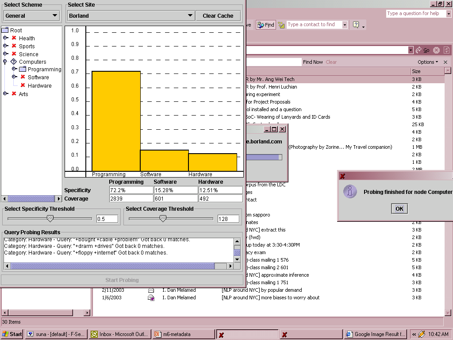Expand the Sports tree node

[5, 46]
